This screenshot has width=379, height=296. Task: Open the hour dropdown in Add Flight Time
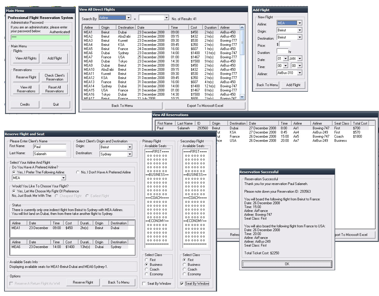(x=285, y=66)
